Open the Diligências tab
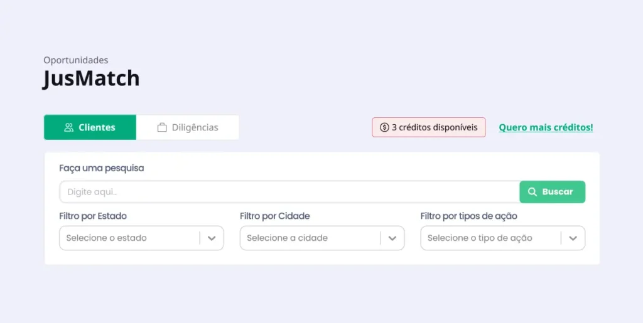This screenshot has height=323, width=643. (x=188, y=127)
